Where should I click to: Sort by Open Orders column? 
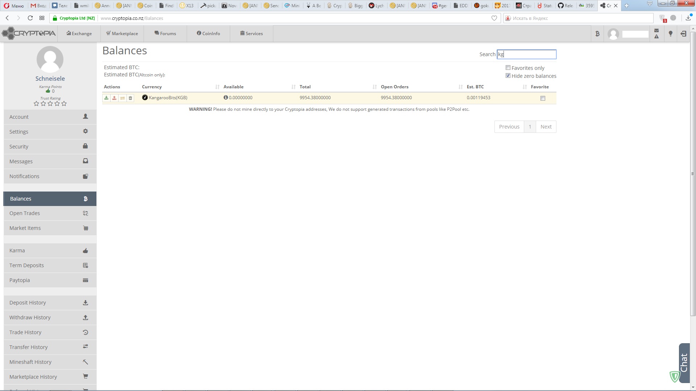(422, 87)
